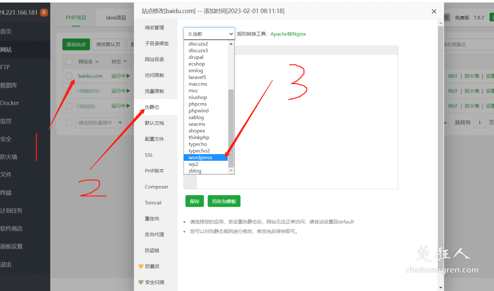Screen dimensions: 494x291
Task: Click the 跳转到 page number field
Action: (479, 123)
